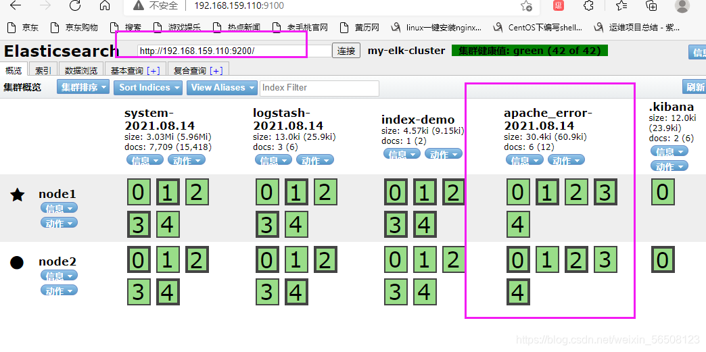The height and width of the screenshot is (352, 706).
Task: Open 动作 dropdown for node1
Action: [59, 223]
